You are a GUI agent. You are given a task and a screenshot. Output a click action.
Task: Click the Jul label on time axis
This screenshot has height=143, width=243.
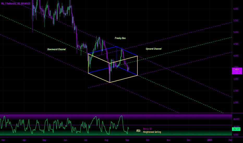86,140
